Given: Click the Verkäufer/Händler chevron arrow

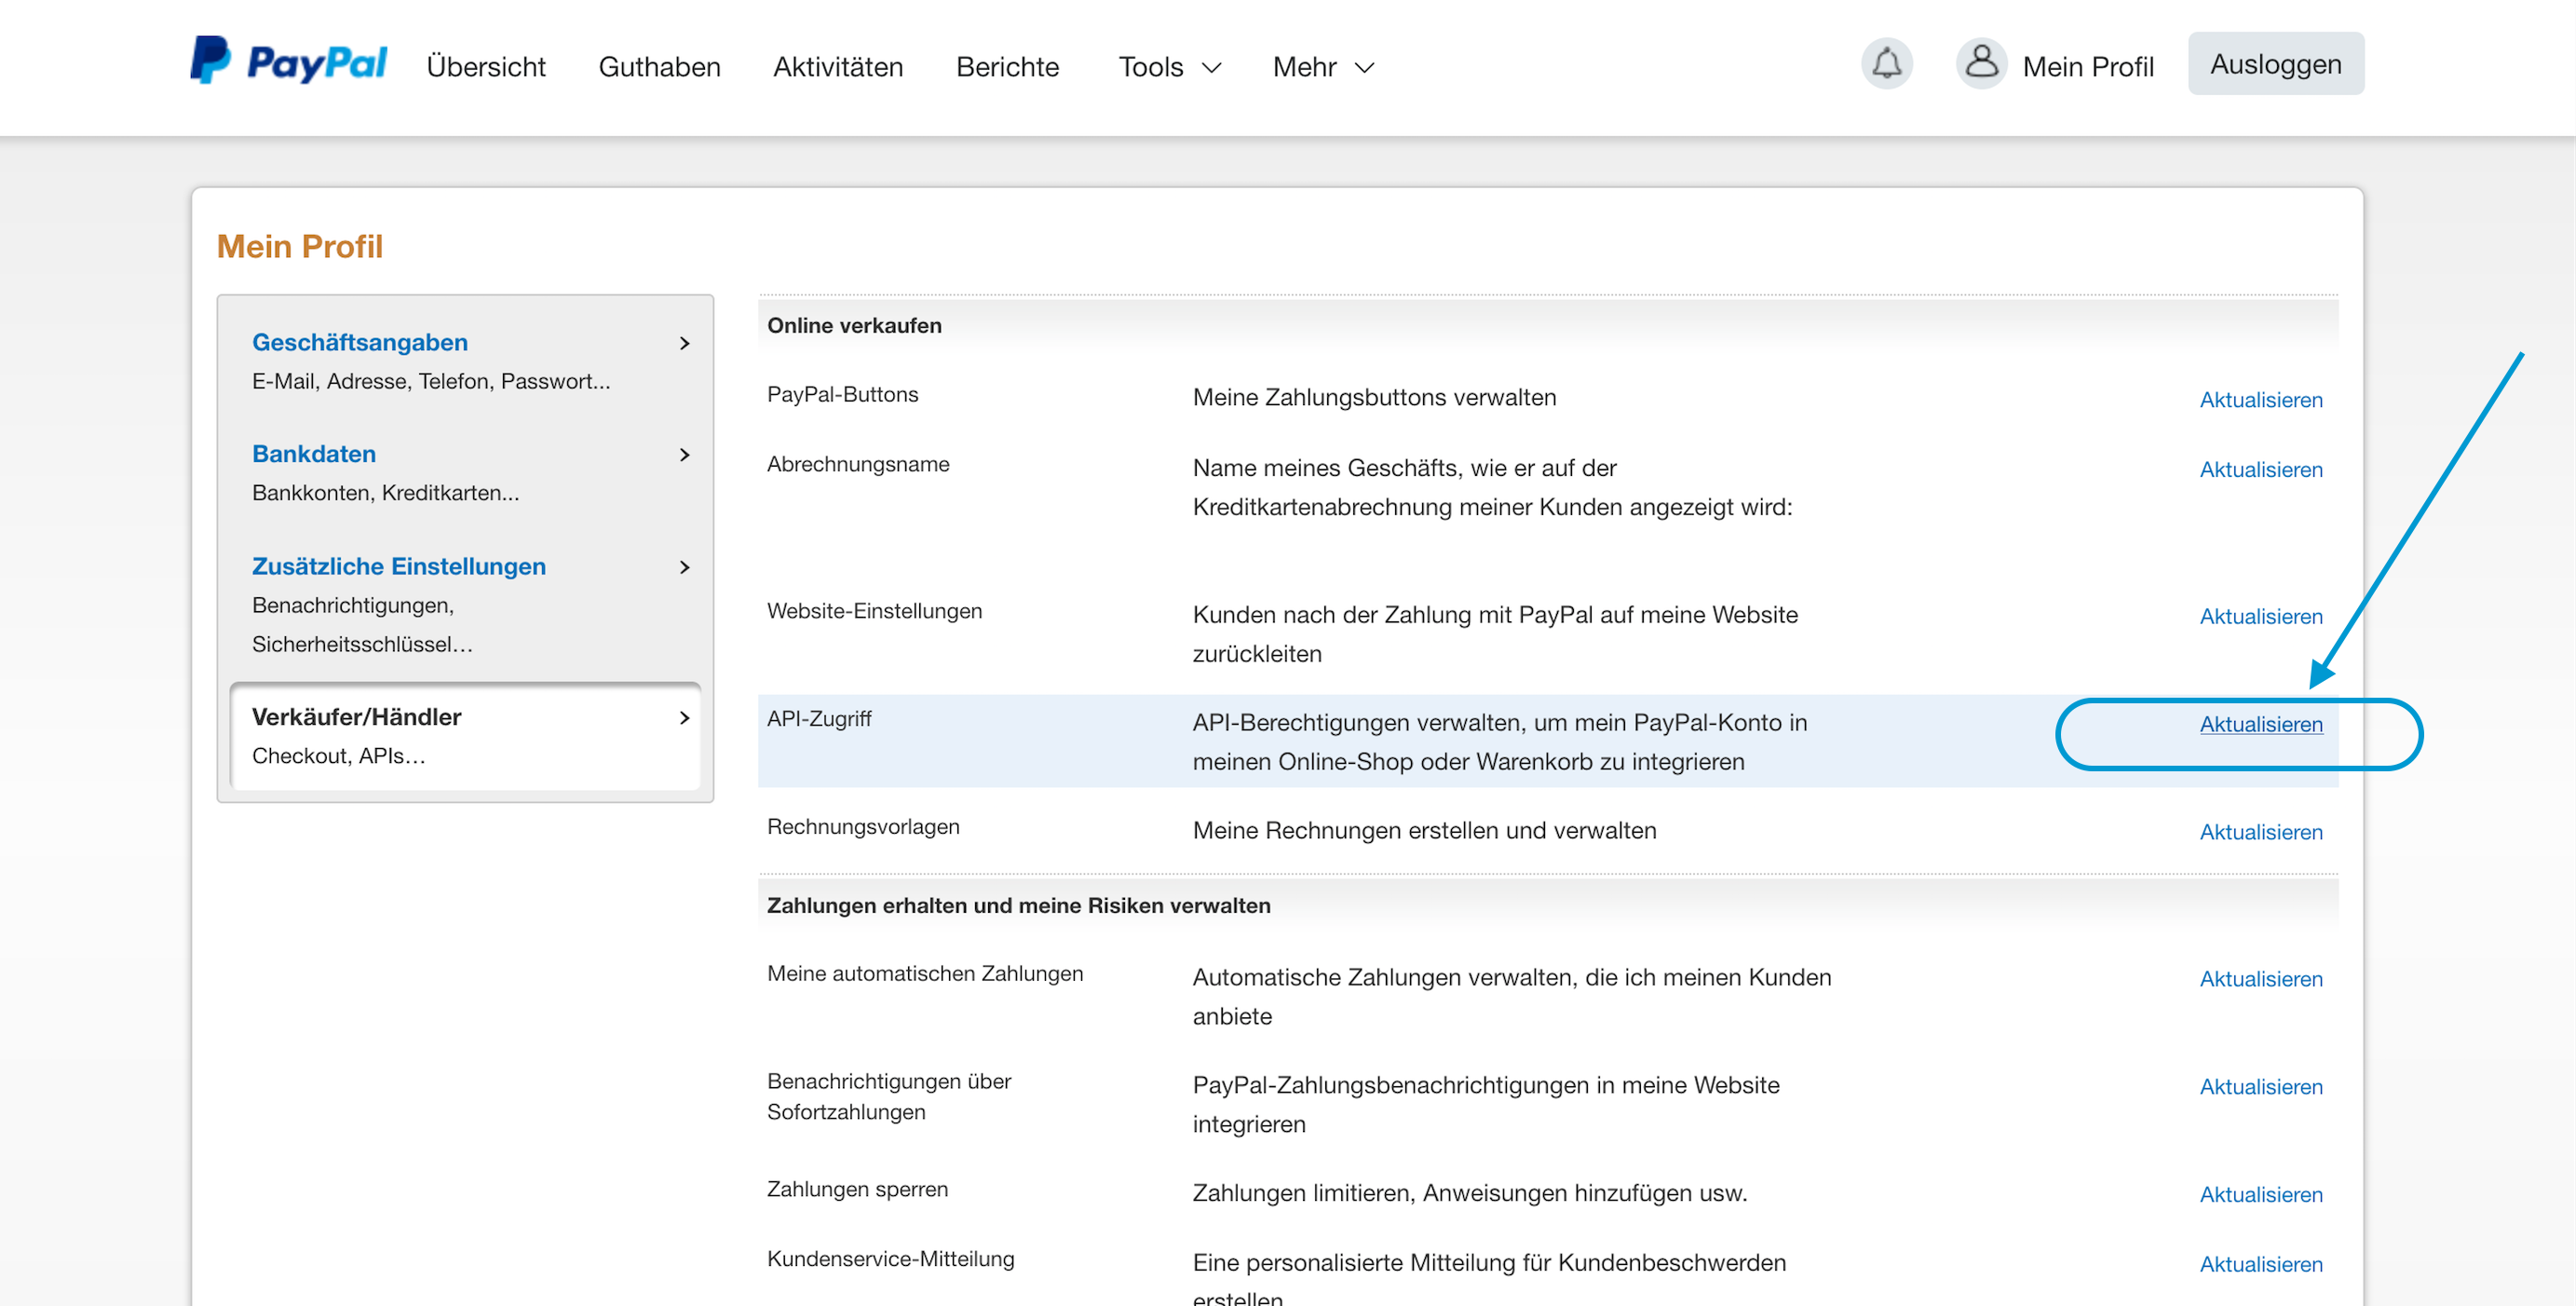Looking at the screenshot, I should pyautogui.click(x=685, y=718).
